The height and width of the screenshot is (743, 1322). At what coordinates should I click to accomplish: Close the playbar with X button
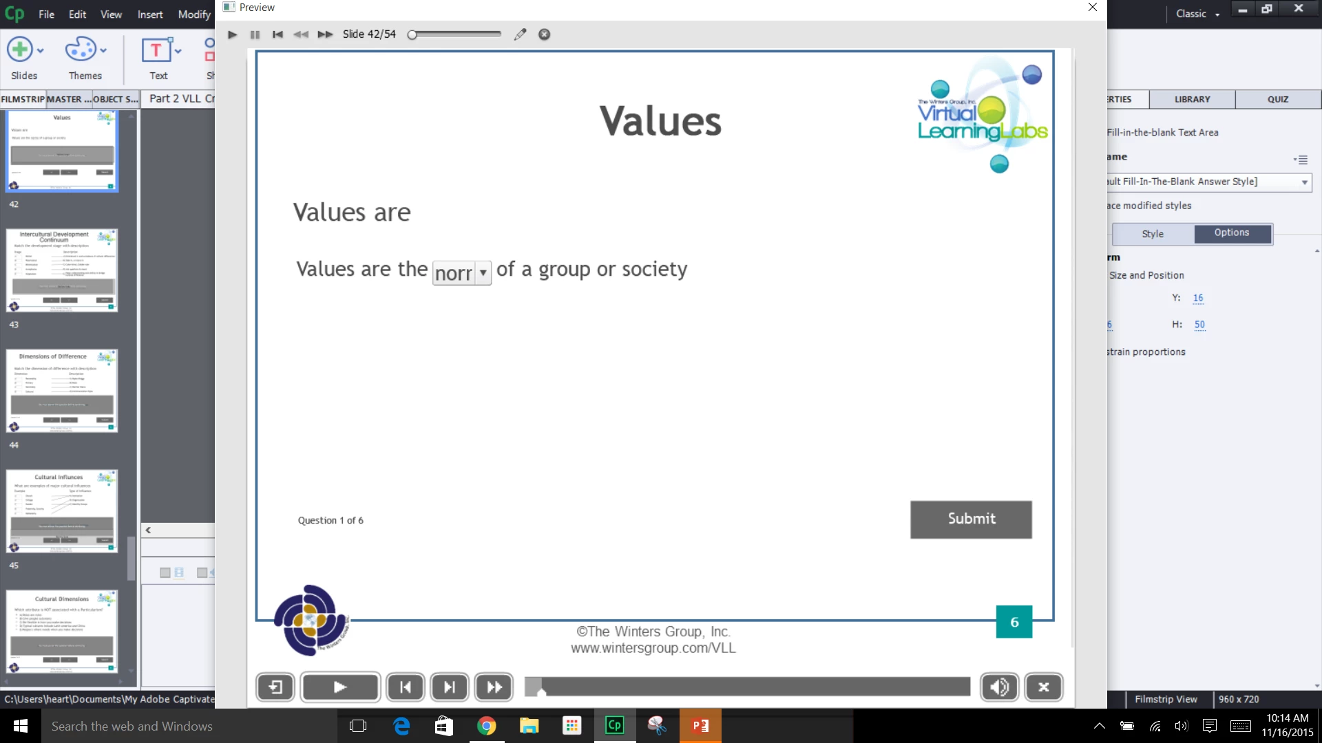coord(1043,687)
